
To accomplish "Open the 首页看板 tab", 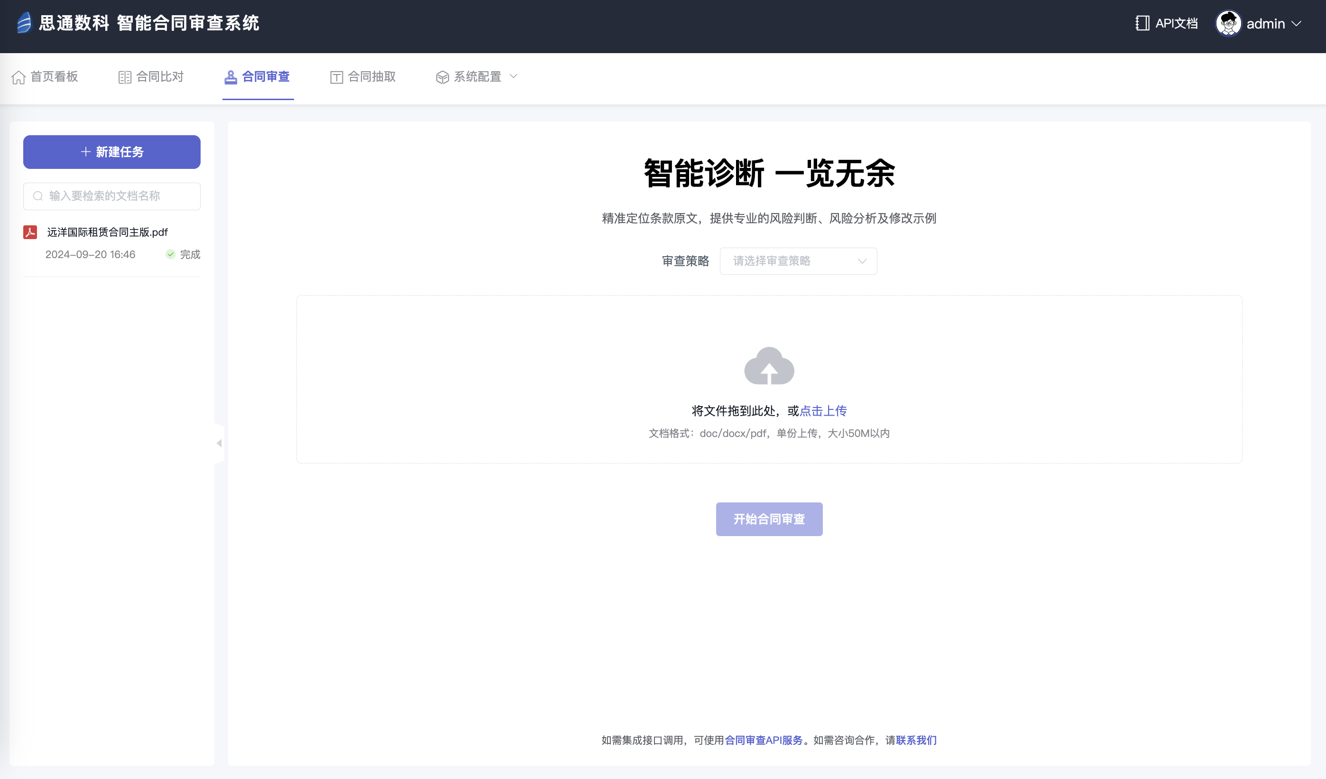I will point(45,77).
